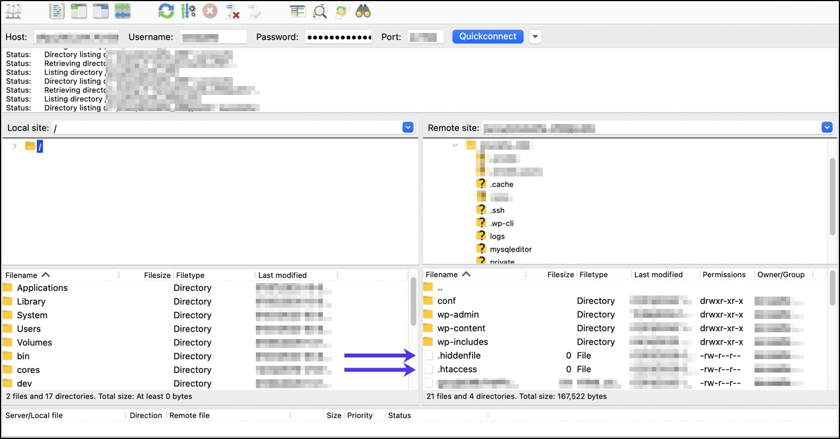Toggle the transfer queue pane
Image resolution: width=840 pixels, height=439 pixels.
coord(122,11)
